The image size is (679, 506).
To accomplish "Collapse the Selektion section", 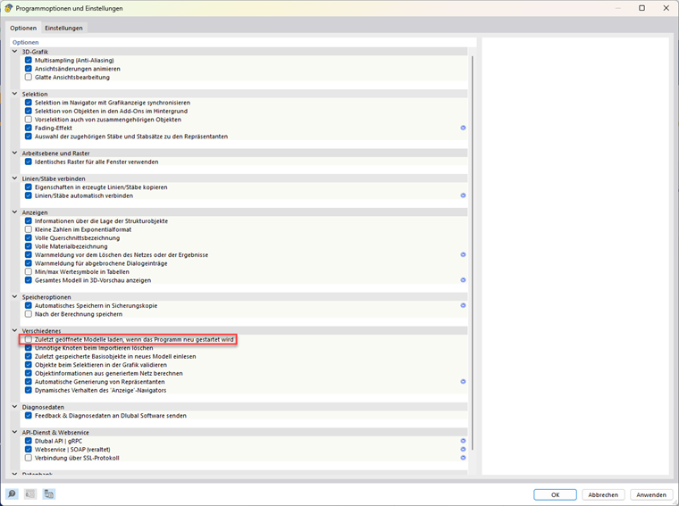I will [x=14, y=94].
